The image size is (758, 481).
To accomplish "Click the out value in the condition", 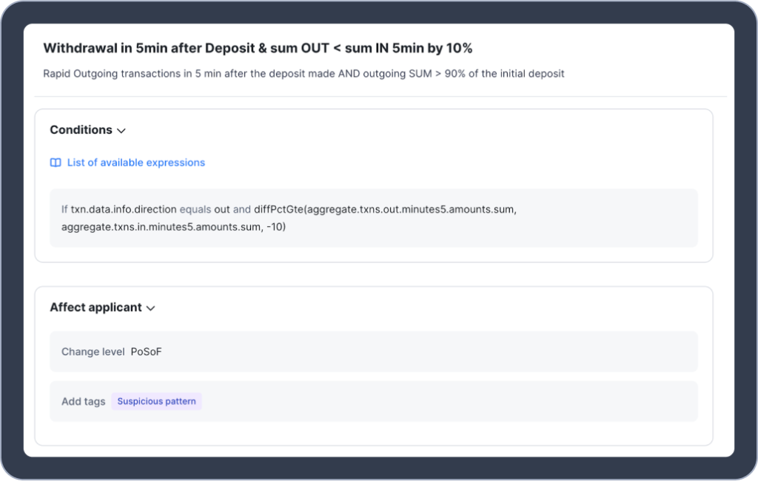I will [x=222, y=209].
